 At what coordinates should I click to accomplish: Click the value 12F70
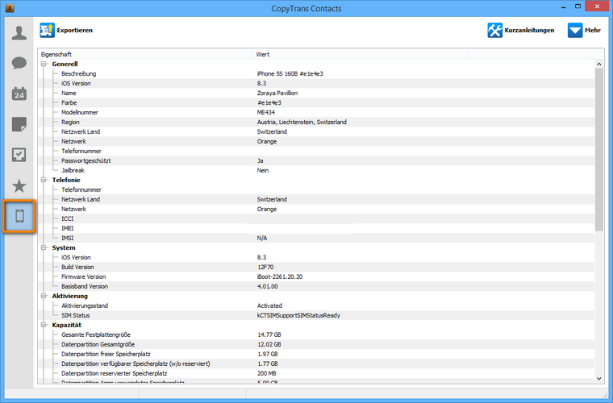265,267
